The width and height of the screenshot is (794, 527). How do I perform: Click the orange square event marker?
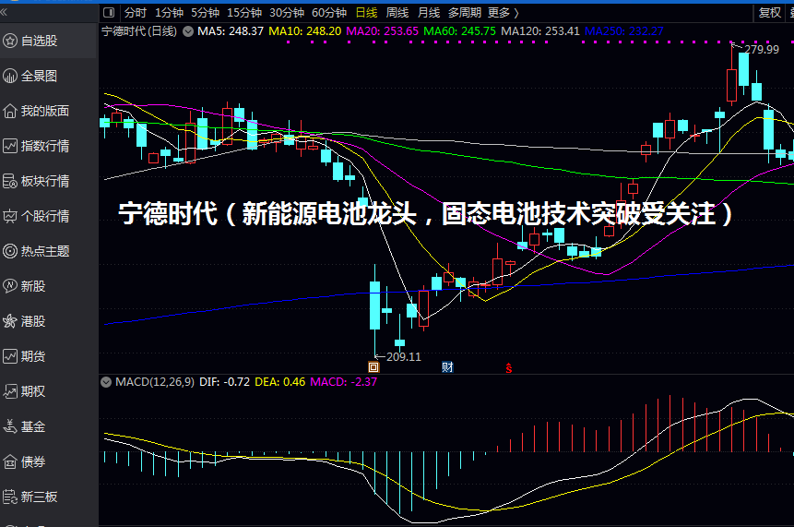tap(373, 367)
